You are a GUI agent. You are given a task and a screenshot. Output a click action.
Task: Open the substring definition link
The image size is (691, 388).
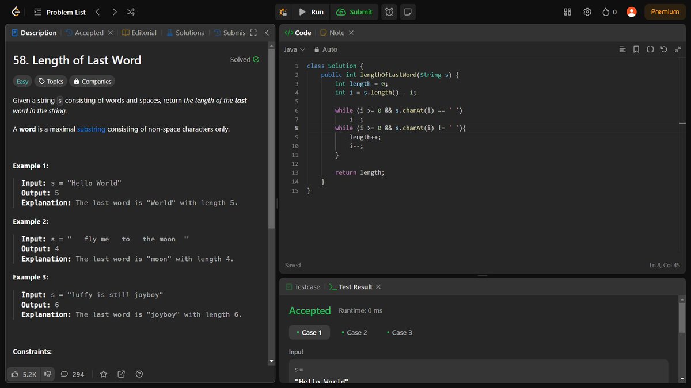91,129
